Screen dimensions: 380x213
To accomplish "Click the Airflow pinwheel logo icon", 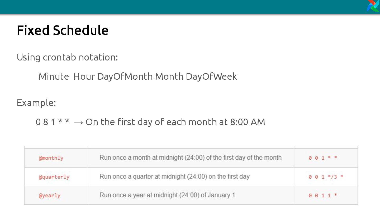I will (x=373, y=6).
